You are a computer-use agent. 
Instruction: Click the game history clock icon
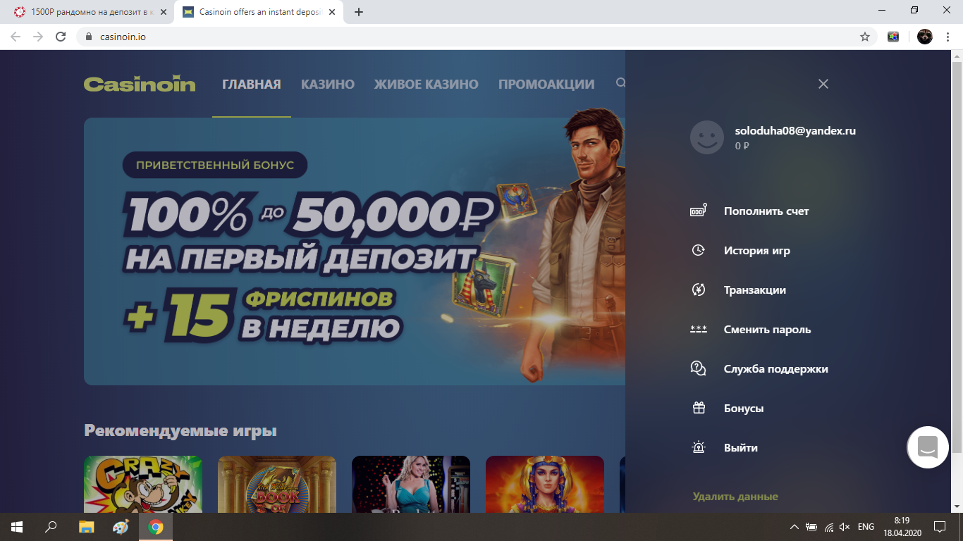(x=699, y=250)
